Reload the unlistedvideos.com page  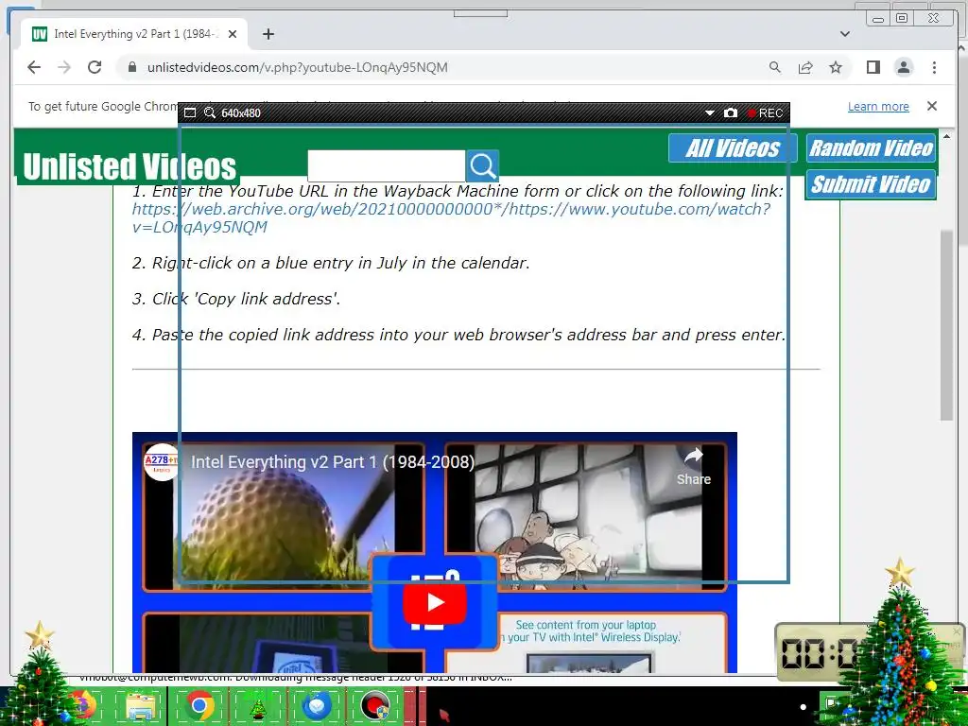[x=95, y=67]
